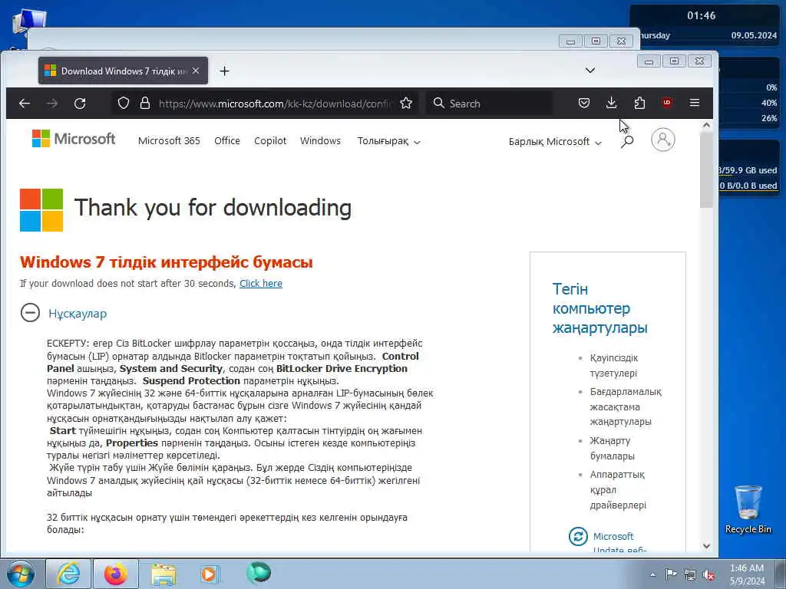
Task: Expand the Барлық Microsoft dropdown
Action: click(x=555, y=142)
